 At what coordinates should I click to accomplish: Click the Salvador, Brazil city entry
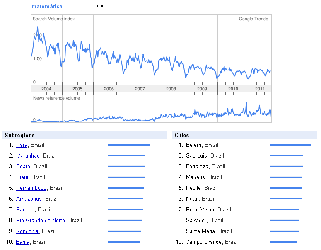[205, 220]
